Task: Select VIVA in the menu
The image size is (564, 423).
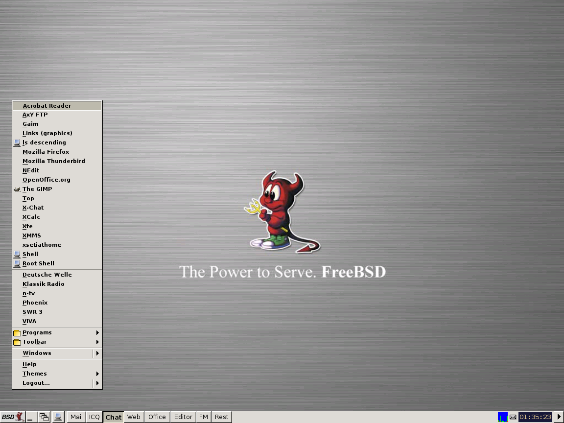Action: pos(57,322)
